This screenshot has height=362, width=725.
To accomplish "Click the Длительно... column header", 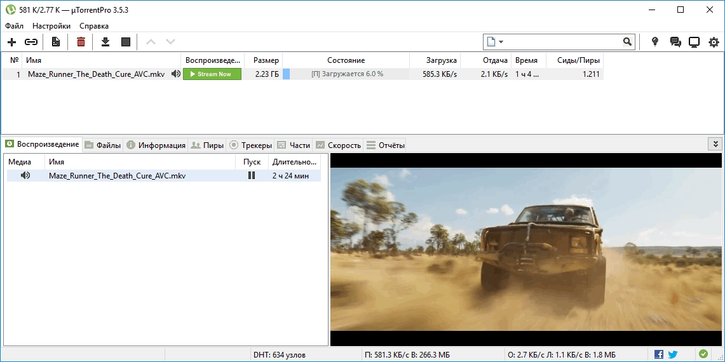I will click(295, 162).
